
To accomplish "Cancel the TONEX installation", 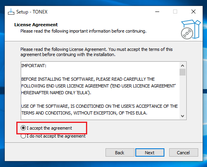I will (184, 153).
